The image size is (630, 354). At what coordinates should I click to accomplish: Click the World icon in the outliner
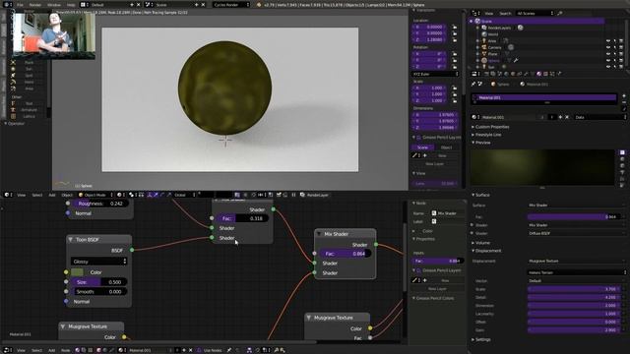484,34
